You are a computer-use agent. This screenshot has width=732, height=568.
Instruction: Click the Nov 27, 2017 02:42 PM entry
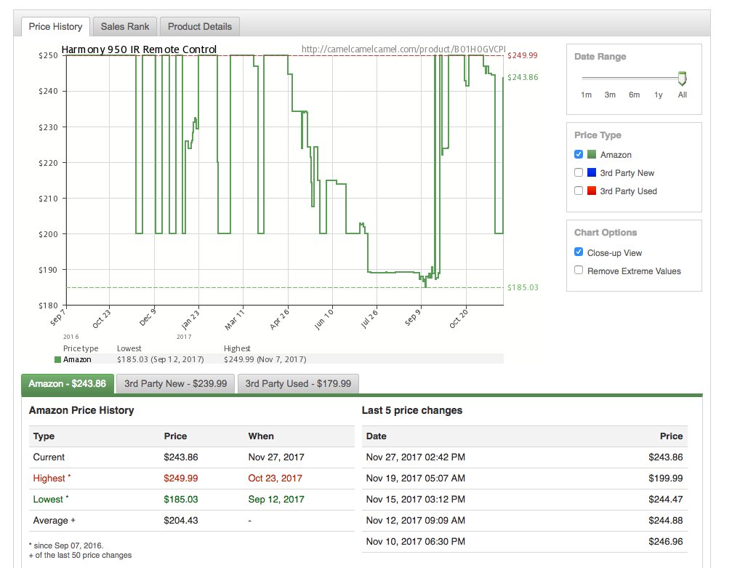click(x=416, y=457)
